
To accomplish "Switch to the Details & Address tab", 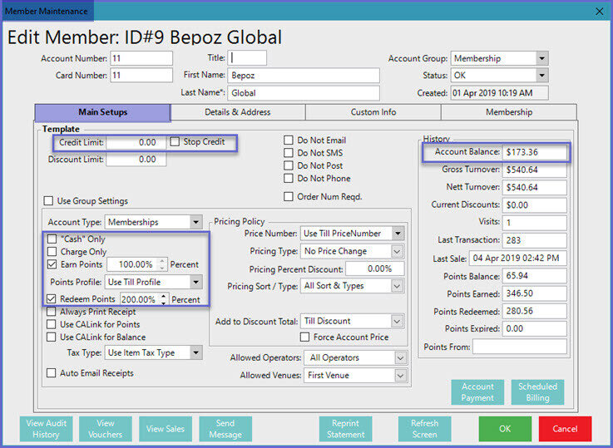I will pos(237,112).
